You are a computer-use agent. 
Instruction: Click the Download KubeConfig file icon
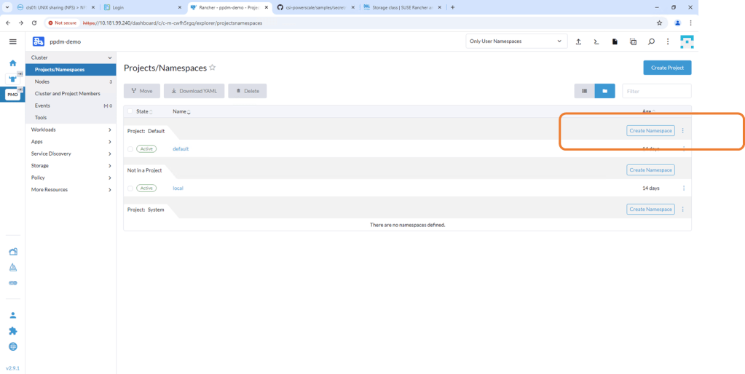pos(615,41)
